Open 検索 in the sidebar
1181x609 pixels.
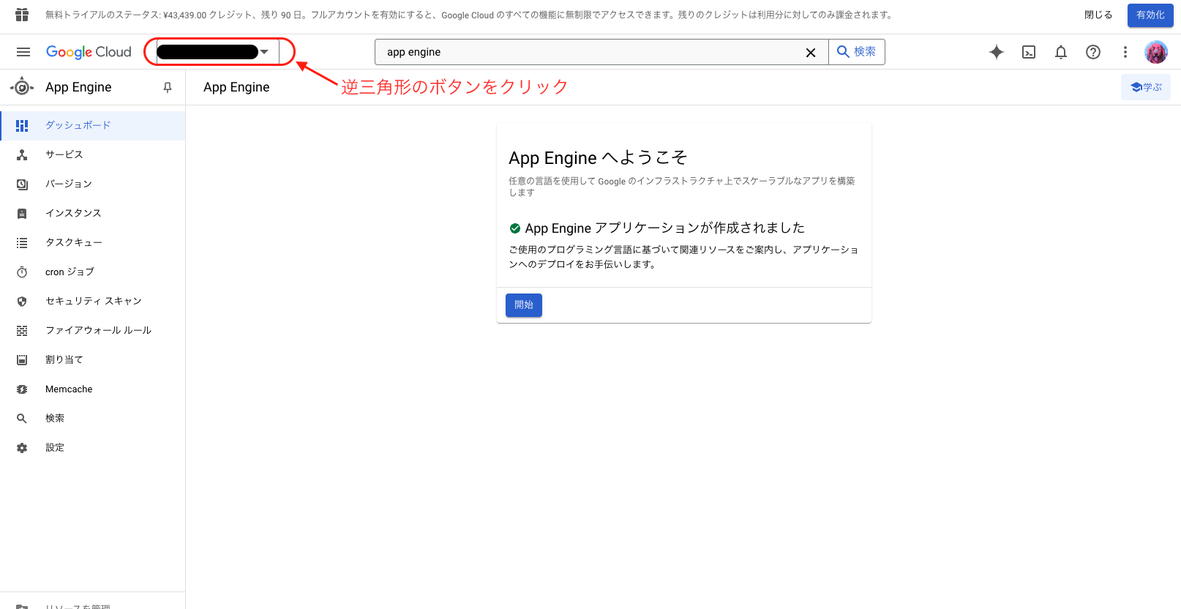pyautogui.click(x=93, y=418)
